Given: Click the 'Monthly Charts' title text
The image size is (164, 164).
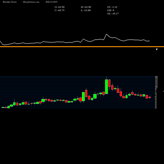Looking at the screenshot, I should (10, 2).
